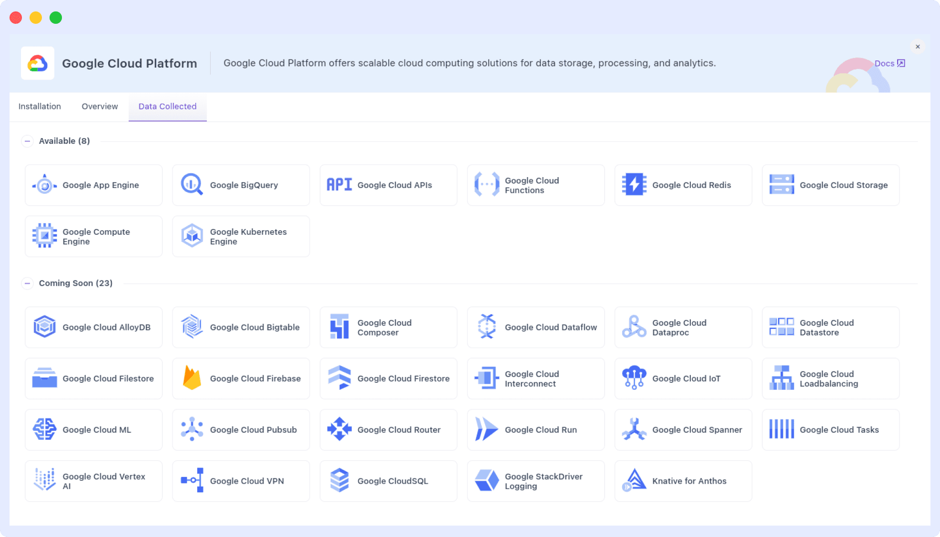Open Google Cloud Functions integration
940x537 pixels.
point(536,185)
